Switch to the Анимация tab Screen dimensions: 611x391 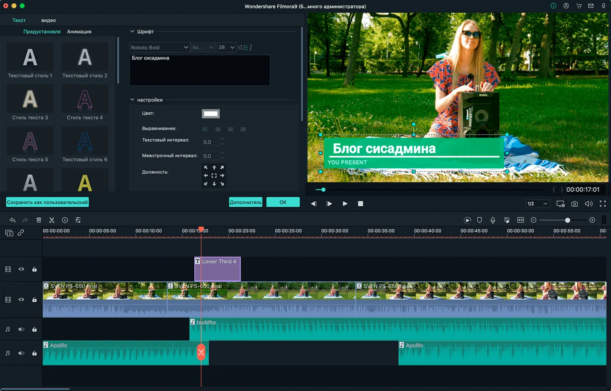[x=79, y=32]
